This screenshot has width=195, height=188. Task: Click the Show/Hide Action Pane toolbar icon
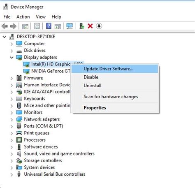(58, 26)
